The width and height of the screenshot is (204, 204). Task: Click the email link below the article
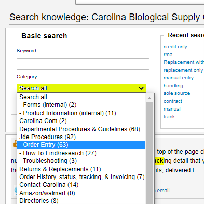pyautogui.click(x=162, y=191)
